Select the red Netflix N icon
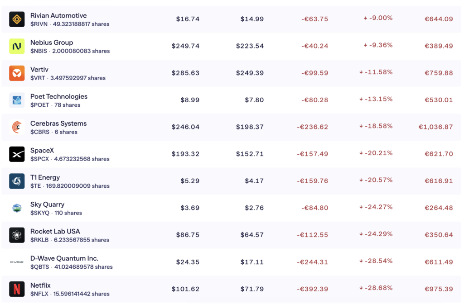The image size is (464, 304). coord(17,289)
